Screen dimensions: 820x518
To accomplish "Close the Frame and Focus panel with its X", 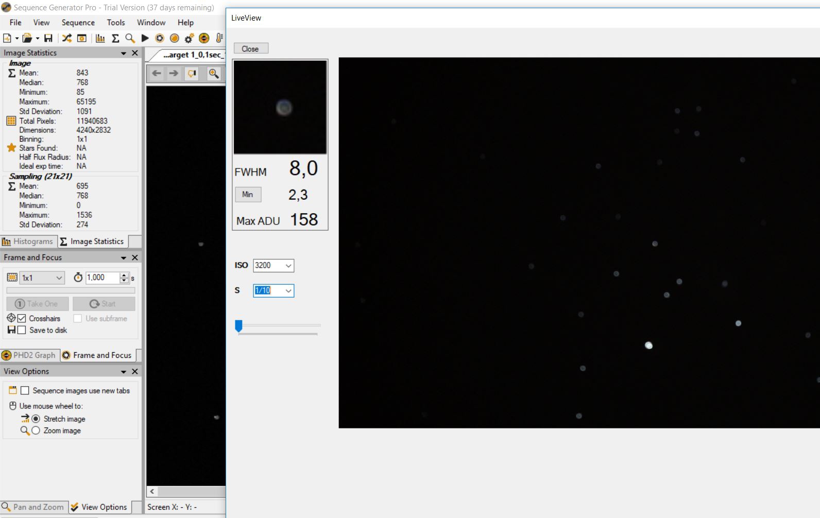I will tap(135, 257).
